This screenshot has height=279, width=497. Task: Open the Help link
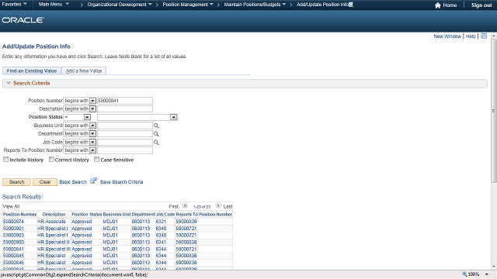coord(471,36)
